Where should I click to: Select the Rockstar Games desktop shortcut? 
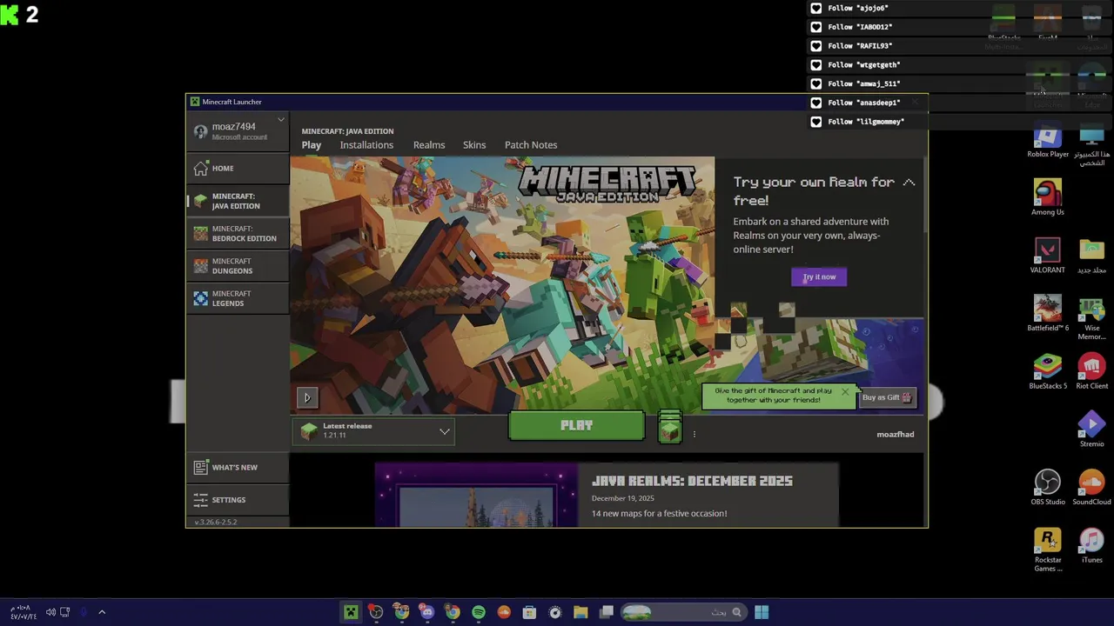(x=1048, y=550)
